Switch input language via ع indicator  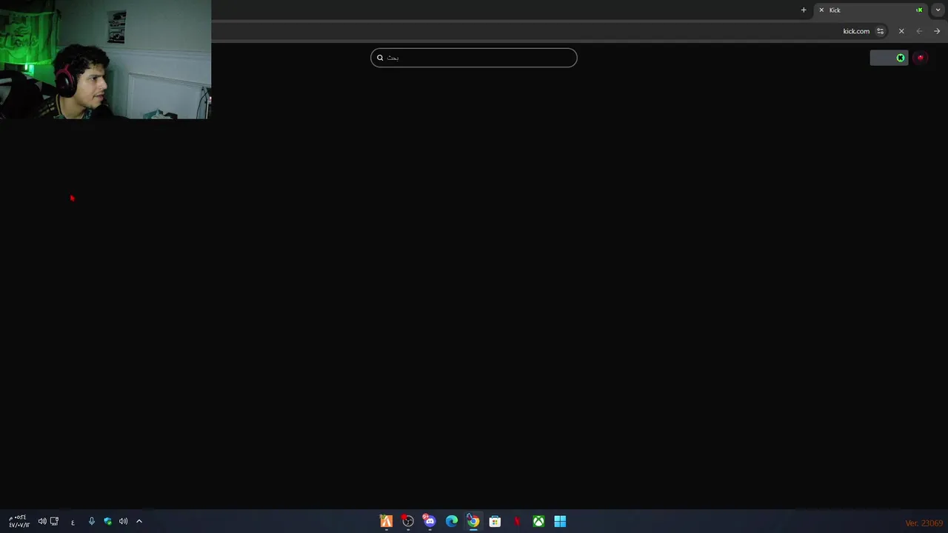tap(73, 522)
